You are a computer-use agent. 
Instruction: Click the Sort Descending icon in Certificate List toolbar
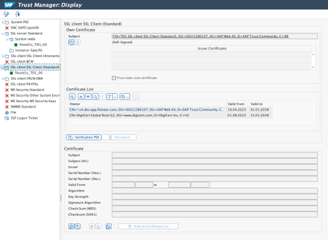click(88, 97)
